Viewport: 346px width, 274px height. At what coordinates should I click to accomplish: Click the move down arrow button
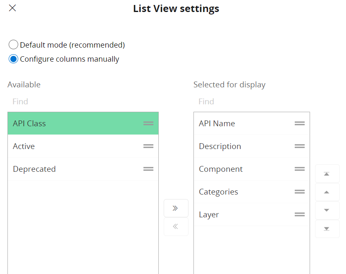pyautogui.click(x=327, y=210)
